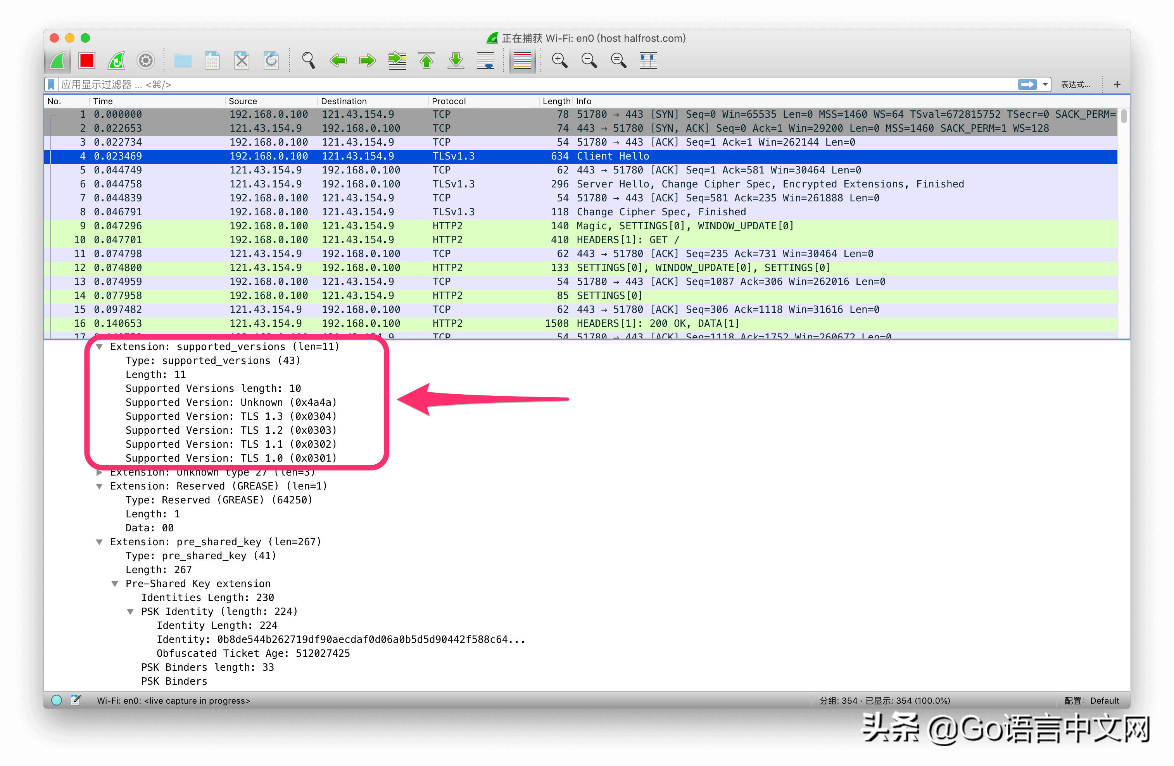This screenshot has width=1174, height=766.
Task: Open display filter history dropdown arrow
Action: pos(1045,85)
